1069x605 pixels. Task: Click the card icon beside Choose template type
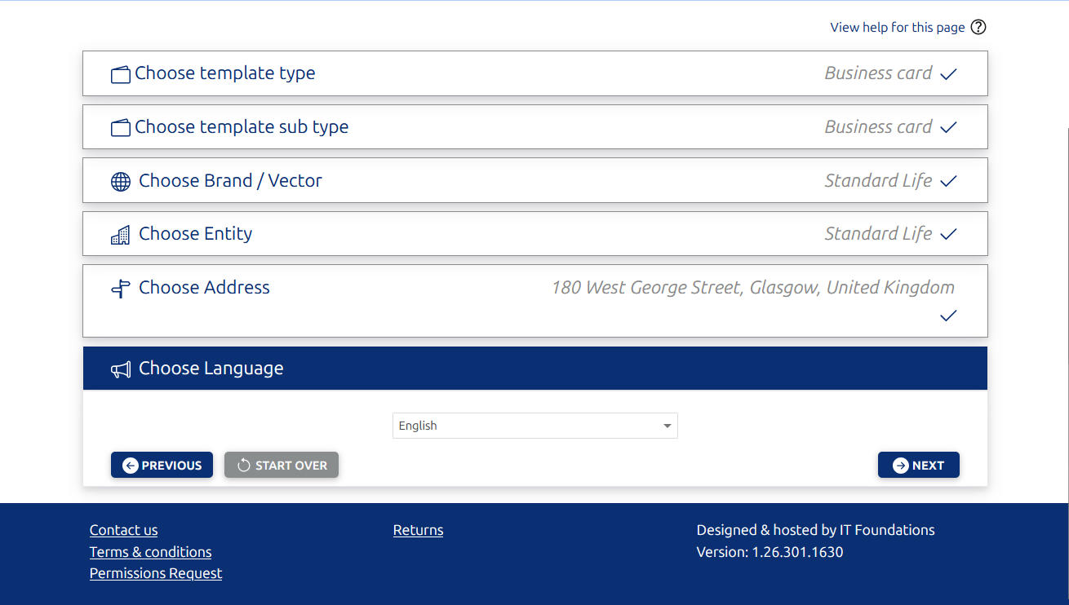click(x=121, y=74)
